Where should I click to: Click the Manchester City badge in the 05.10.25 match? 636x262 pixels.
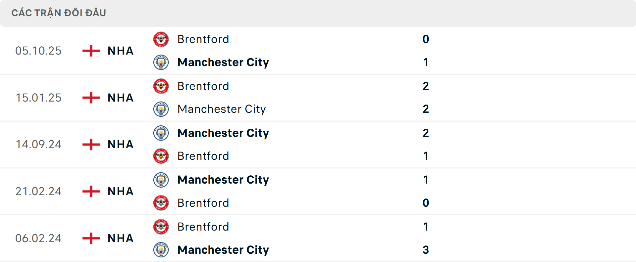click(161, 62)
